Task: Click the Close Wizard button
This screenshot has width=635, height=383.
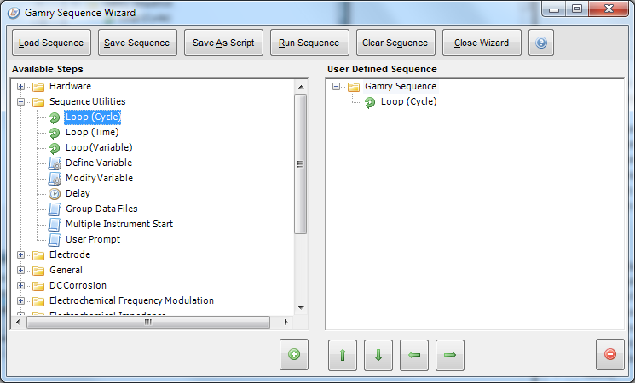Action: pos(482,43)
